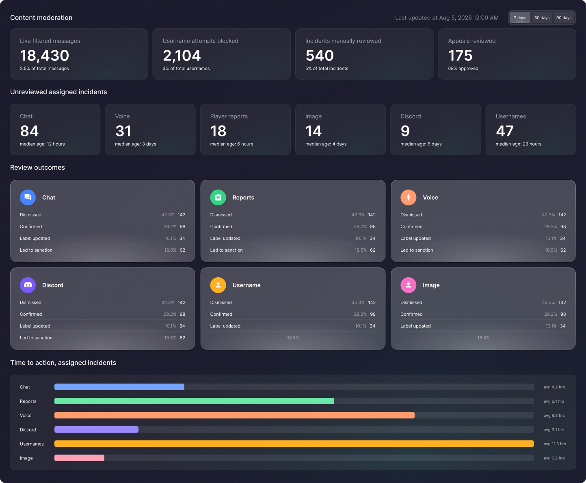Click '2.5% of total messages' text
The height and width of the screenshot is (483, 586).
click(x=44, y=69)
